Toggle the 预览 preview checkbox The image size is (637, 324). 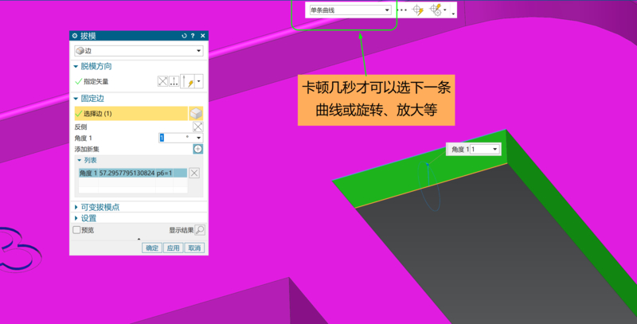click(76, 230)
